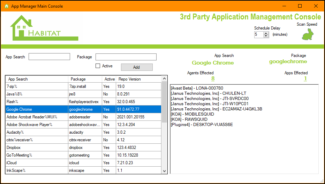325x184 pixels.
Task: Select the Audacity% row
Action: [83, 132]
